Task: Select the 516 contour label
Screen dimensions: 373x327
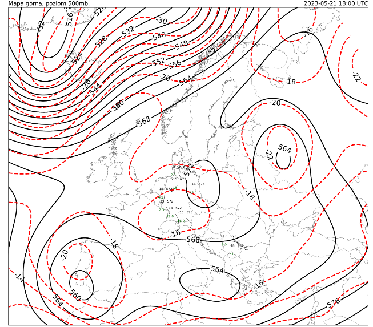Action: click(x=69, y=19)
